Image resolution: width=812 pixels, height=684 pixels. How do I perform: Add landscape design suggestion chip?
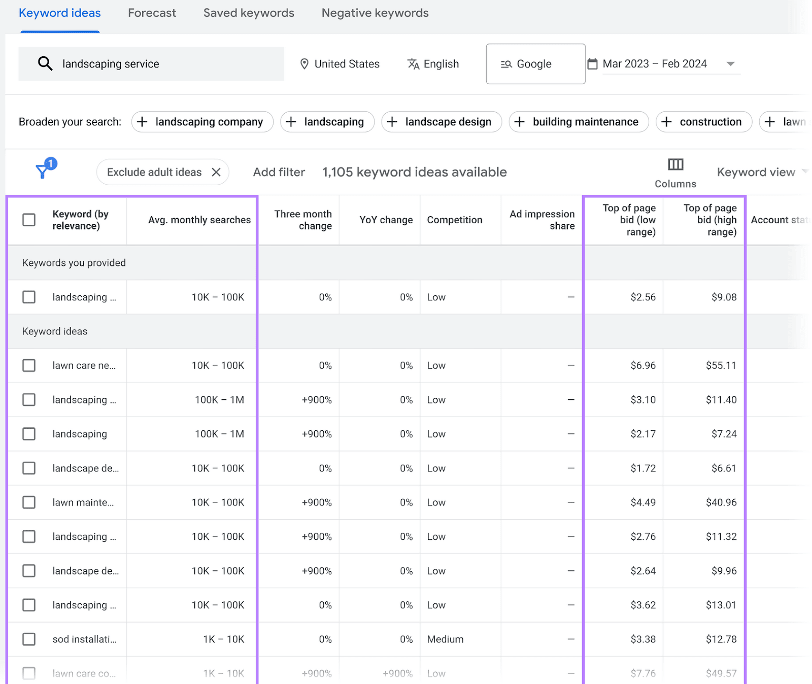point(441,122)
